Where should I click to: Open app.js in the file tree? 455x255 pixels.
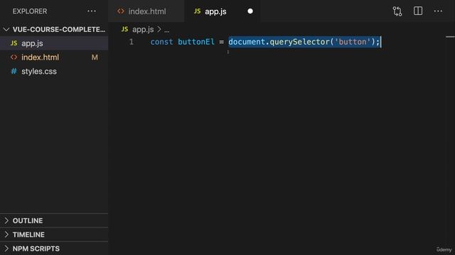tap(54, 43)
